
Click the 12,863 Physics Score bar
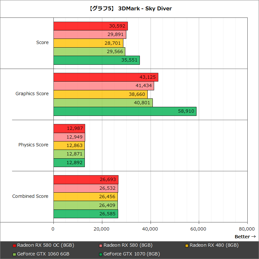[x=69, y=145]
